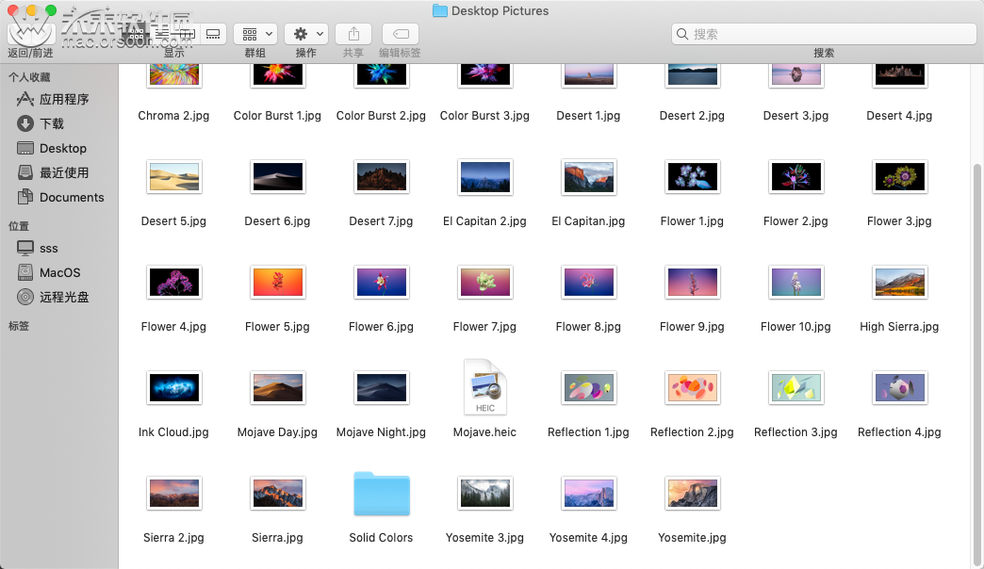Select the Flower 3.jpg thumbnail

[x=899, y=176]
